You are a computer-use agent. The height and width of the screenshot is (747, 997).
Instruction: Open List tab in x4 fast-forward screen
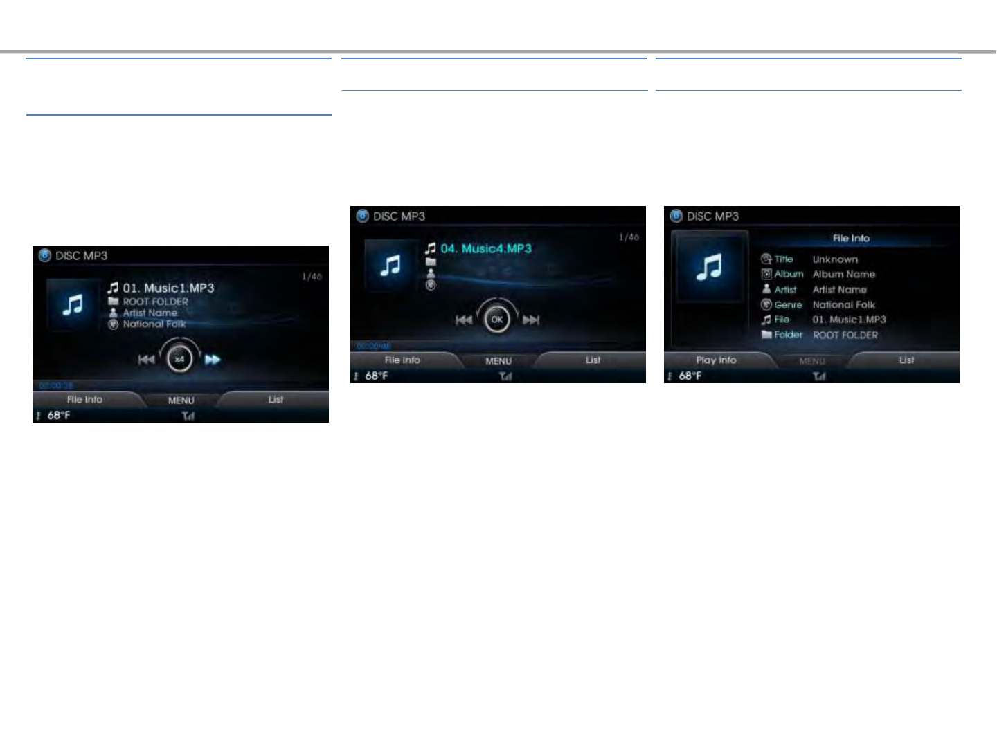(276, 399)
